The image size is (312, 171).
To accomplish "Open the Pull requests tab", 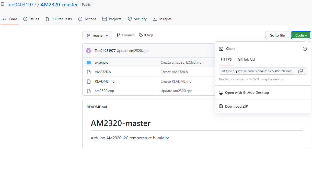I will tap(59, 19).
